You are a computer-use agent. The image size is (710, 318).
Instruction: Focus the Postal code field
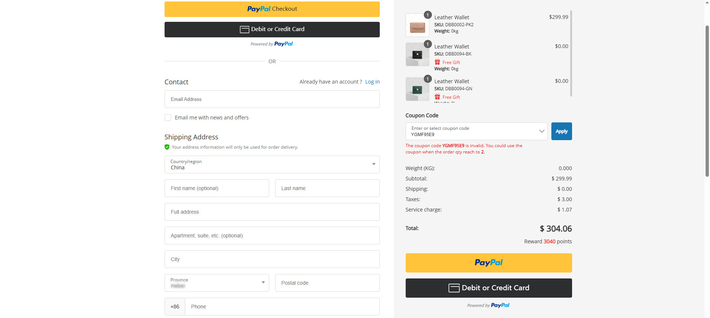pyautogui.click(x=327, y=283)
